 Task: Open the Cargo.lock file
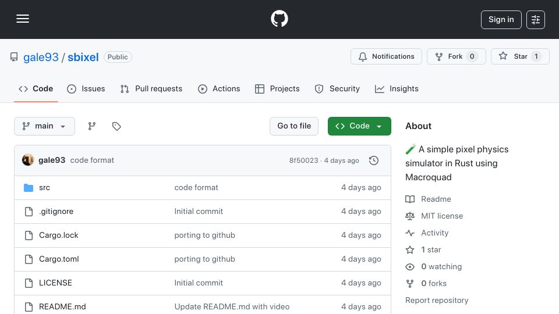coord(58,235)
